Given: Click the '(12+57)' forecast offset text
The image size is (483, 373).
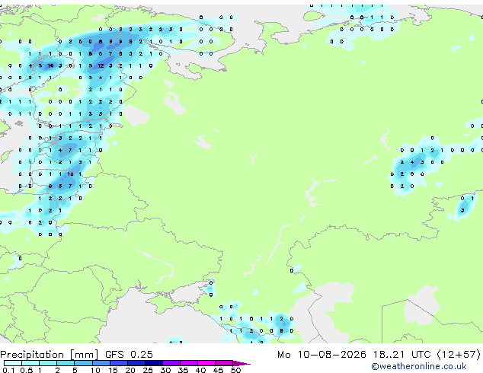Looking at the screenshot, I should [459, 355].
